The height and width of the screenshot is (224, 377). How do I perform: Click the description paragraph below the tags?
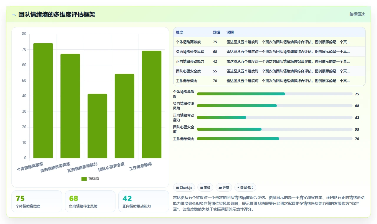(x=269, y=203)
